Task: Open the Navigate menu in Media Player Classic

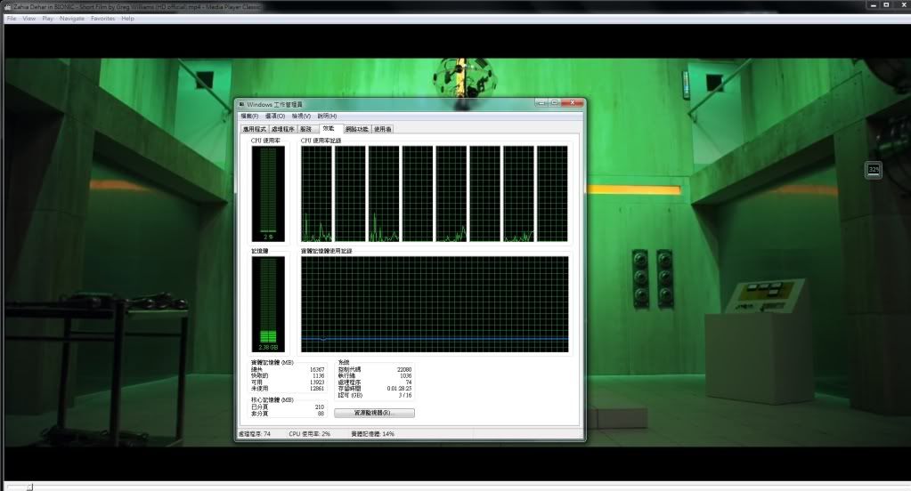Action: [x=72, y=18]
